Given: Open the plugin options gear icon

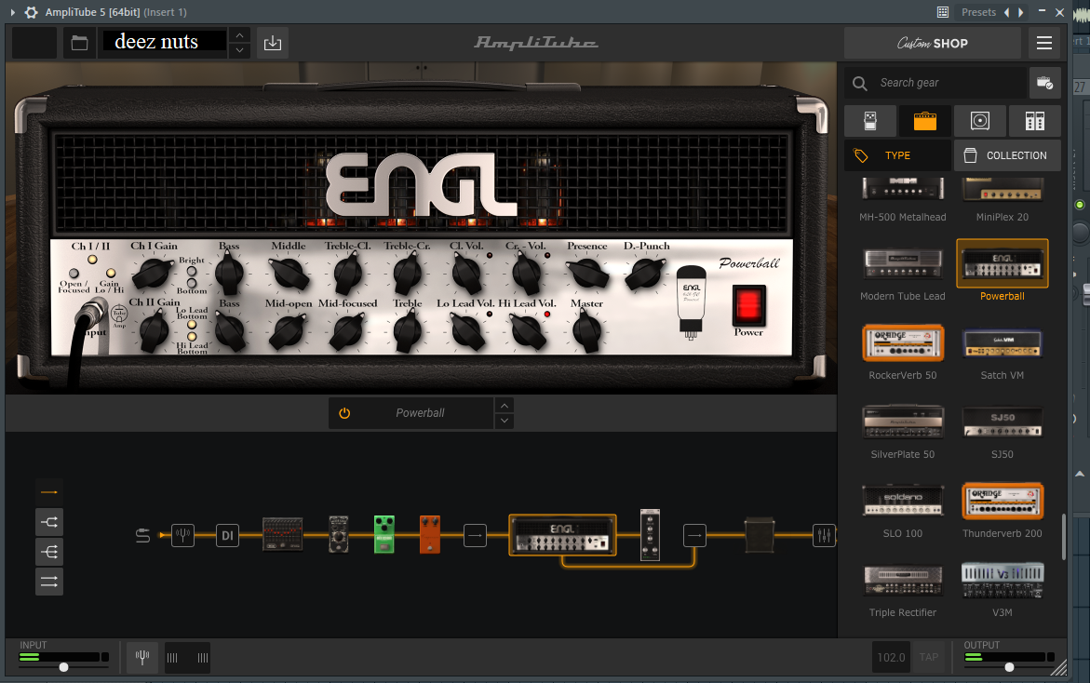Looking at the screenshot, I should [31, 12].
